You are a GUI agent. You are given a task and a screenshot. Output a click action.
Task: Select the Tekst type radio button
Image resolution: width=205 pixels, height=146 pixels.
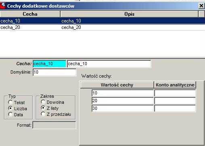tap(10, 103)
